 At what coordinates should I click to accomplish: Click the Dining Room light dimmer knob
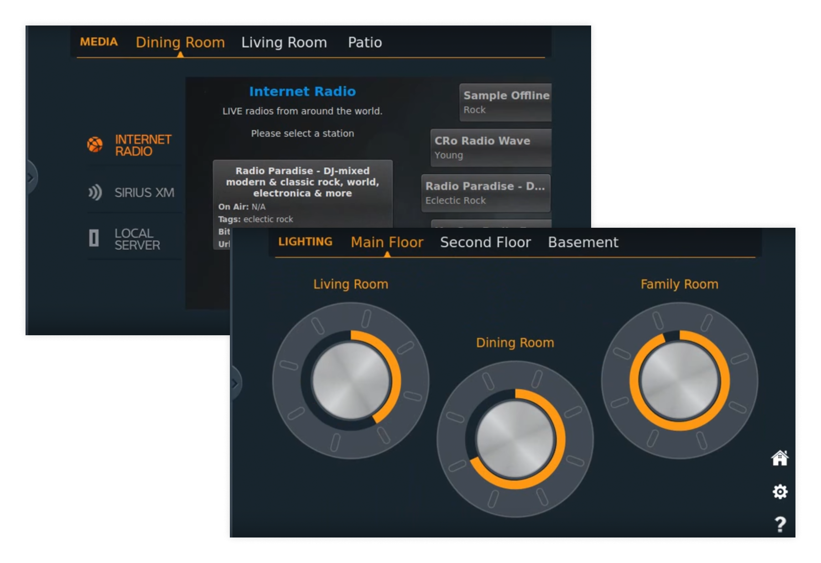(x=515, y=439)
